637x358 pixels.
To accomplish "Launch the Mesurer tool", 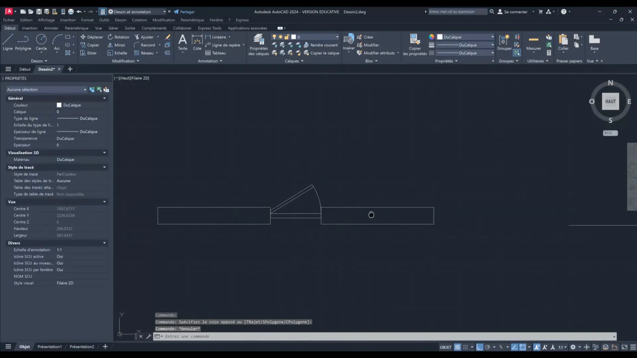I will [533, 42].
